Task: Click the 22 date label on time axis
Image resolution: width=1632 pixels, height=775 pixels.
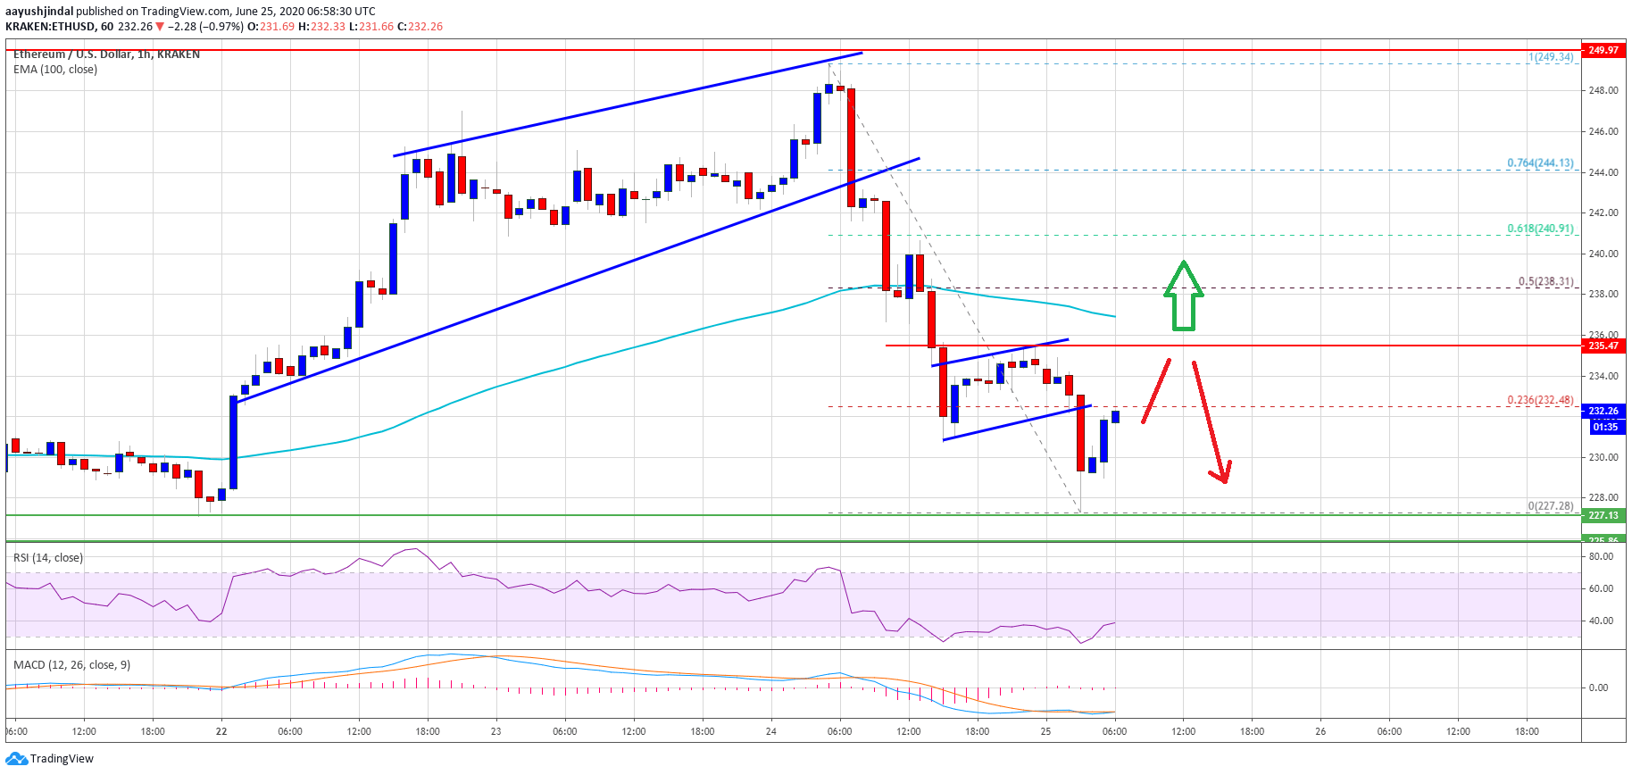Action: [221, 731]
